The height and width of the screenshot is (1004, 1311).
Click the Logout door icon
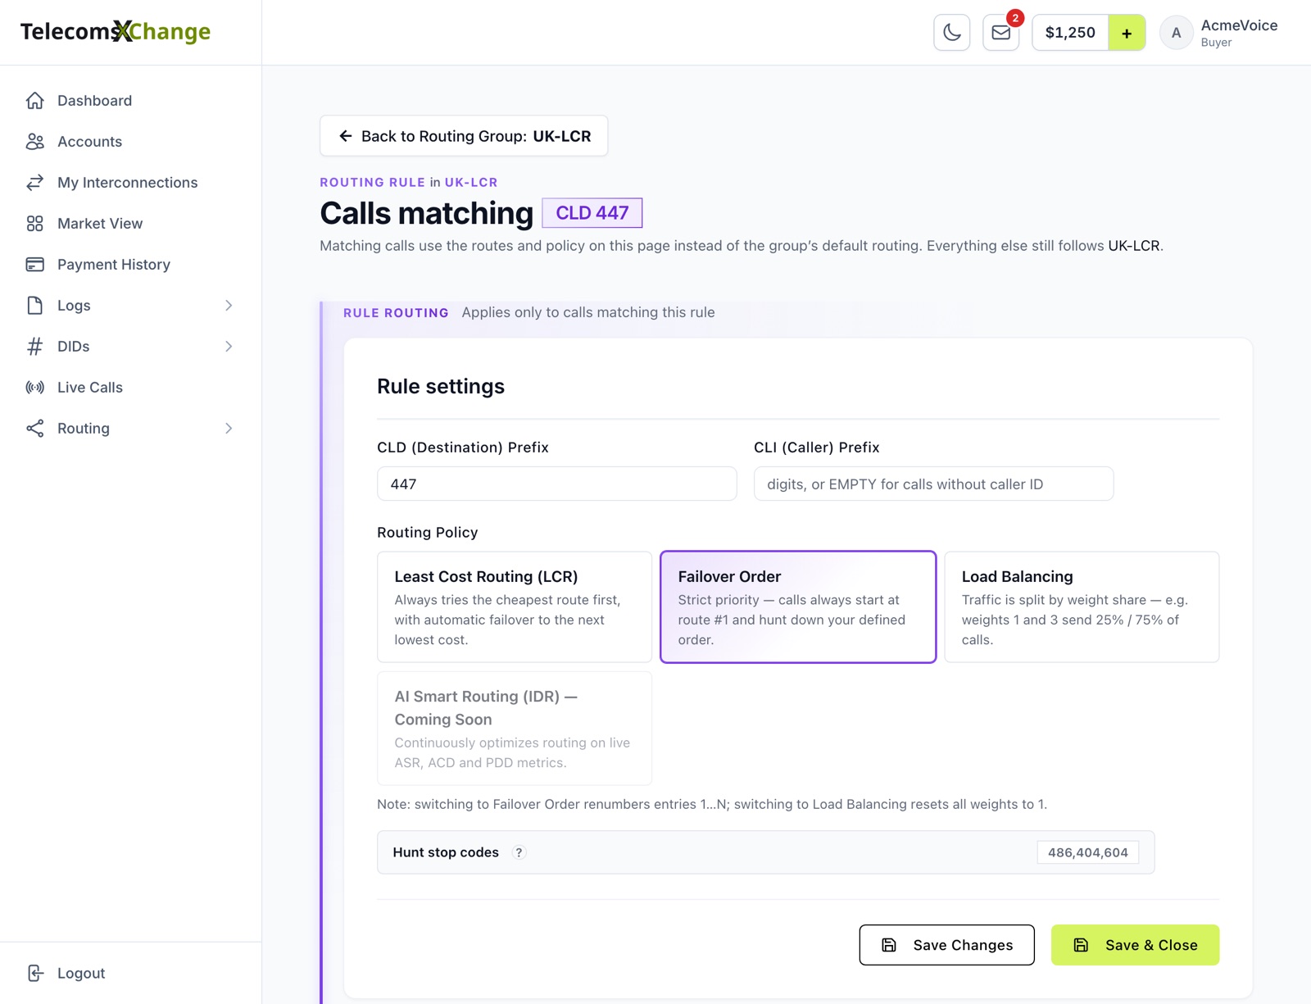click(x=34, y=973)
